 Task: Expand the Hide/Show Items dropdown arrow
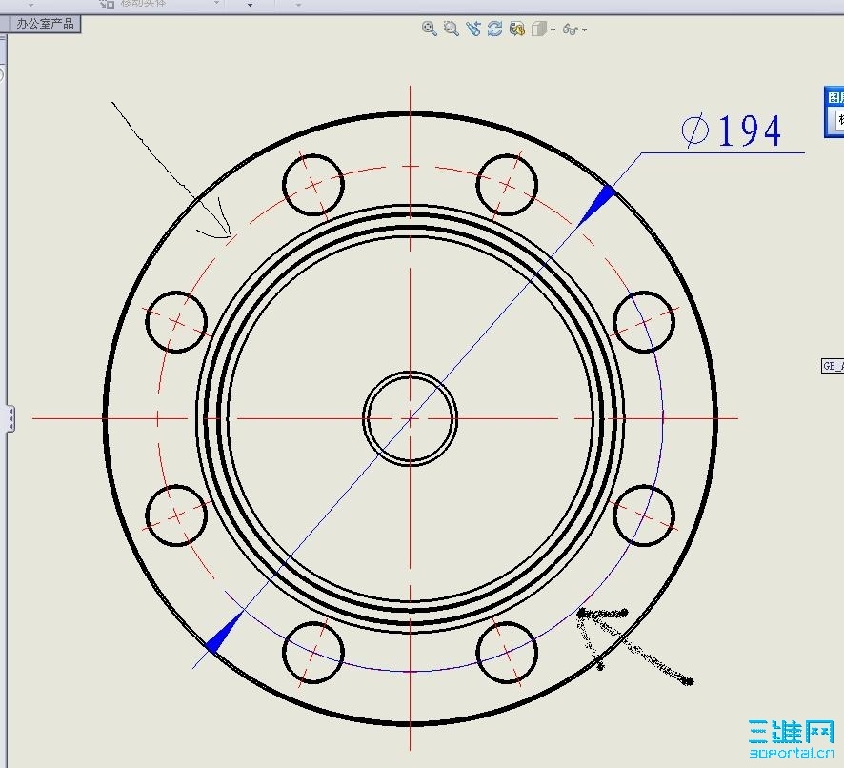[x=585, y=30]
